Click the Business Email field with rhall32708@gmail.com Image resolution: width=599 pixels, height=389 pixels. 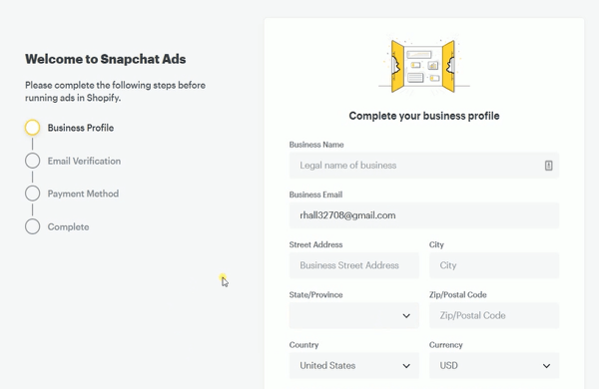click(424, 215)
